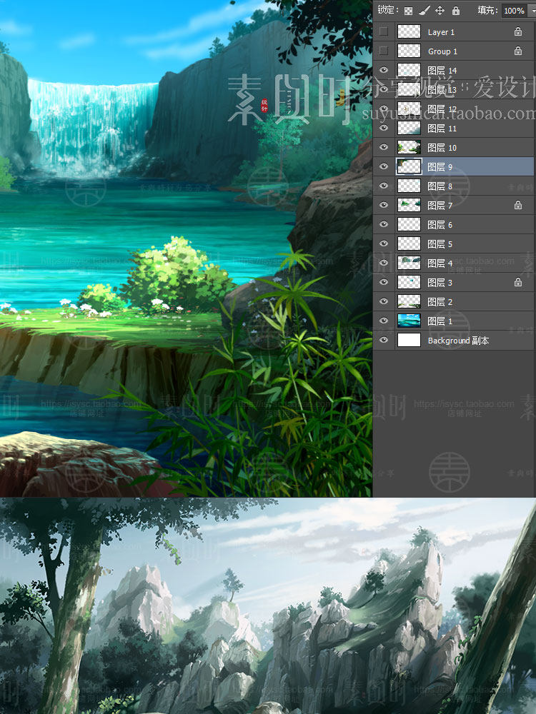Click the 图层 11 thumbnail
The height and width of the screenshot is (714, 536).
point(409,128)
